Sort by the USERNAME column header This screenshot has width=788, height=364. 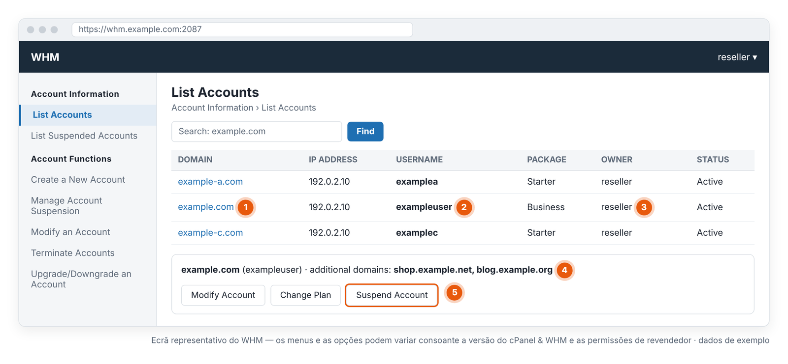click(x=419, y=160)
